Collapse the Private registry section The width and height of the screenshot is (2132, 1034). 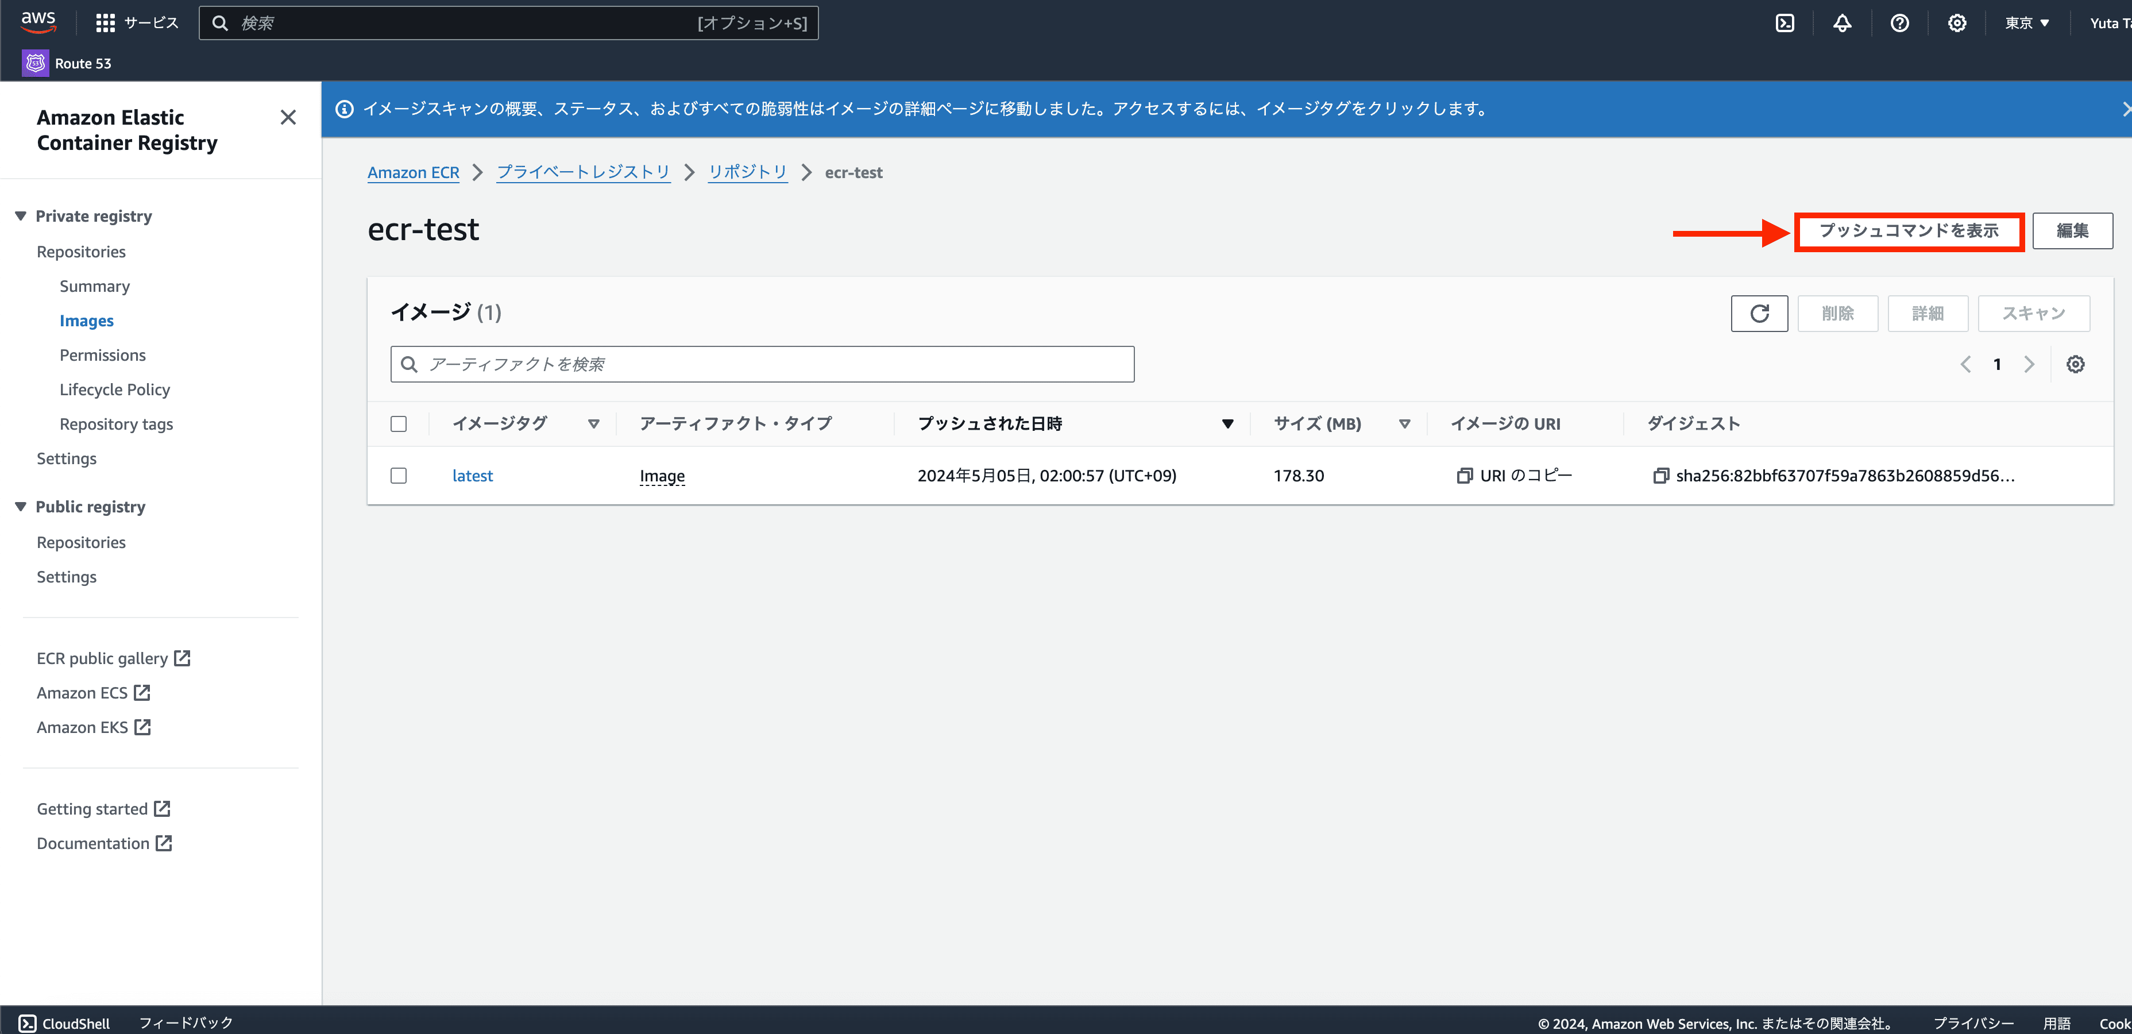[x=21, y=216]
